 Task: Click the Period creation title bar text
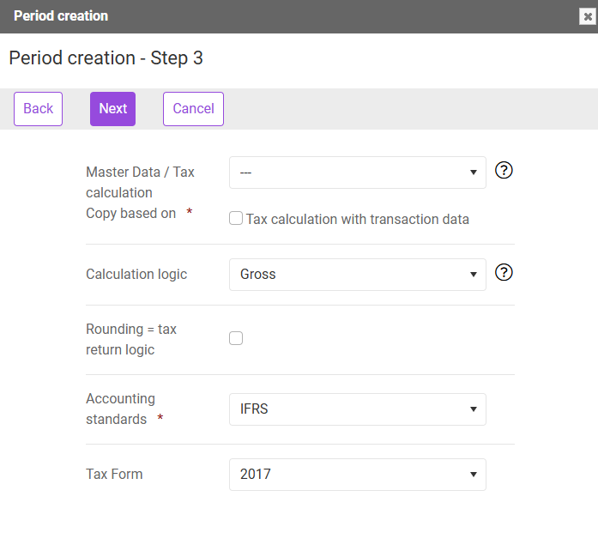tap(61, 16)
